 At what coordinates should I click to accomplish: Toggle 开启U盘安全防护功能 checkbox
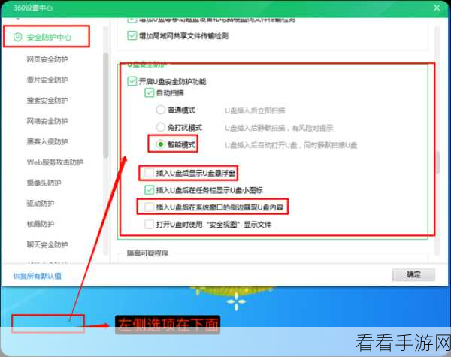[132, 81]
